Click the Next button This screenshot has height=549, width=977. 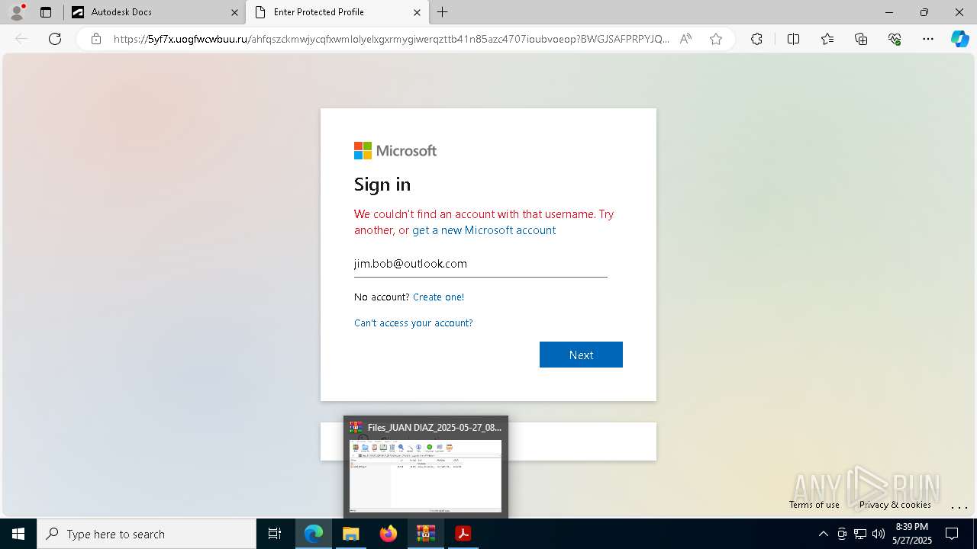581,355
